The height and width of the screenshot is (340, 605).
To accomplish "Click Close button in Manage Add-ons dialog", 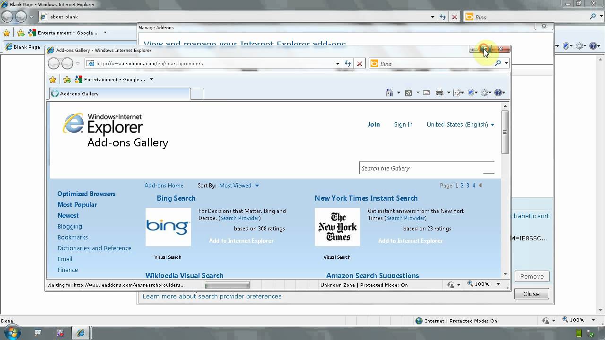I will (x=531, y=294).
